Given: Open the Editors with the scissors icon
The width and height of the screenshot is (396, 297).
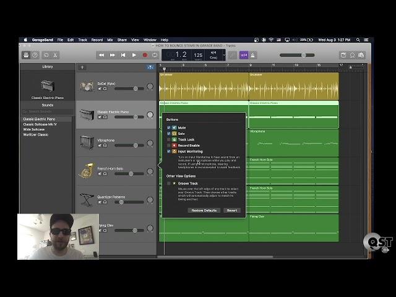Looking at the screenshot, I should click(55, 55).
